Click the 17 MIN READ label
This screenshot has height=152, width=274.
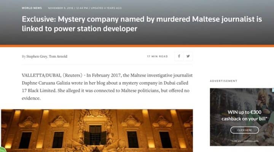point(158,56)
